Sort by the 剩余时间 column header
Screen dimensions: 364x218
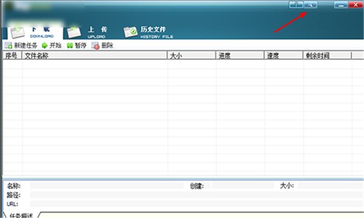(x=327, y=56)
